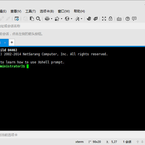This screenshot has height=145, width=145.
Task: Click the globe encoding icon
Action: (67, 19)
